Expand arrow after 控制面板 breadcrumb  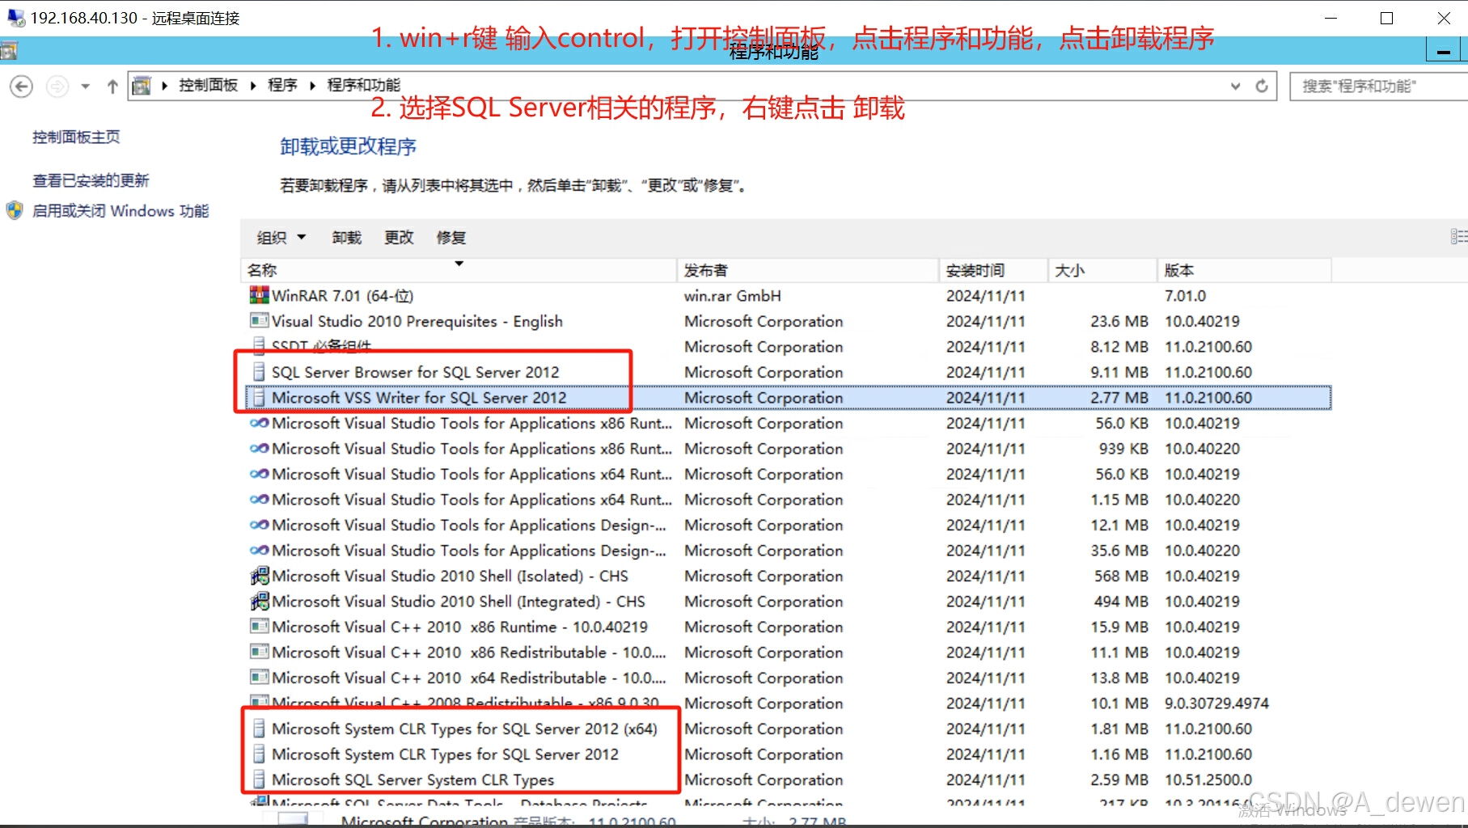click(253, 86)
